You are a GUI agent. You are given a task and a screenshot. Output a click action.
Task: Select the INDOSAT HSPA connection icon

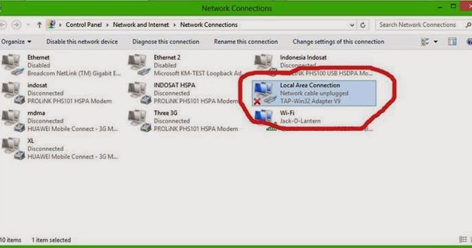[139, 93]
